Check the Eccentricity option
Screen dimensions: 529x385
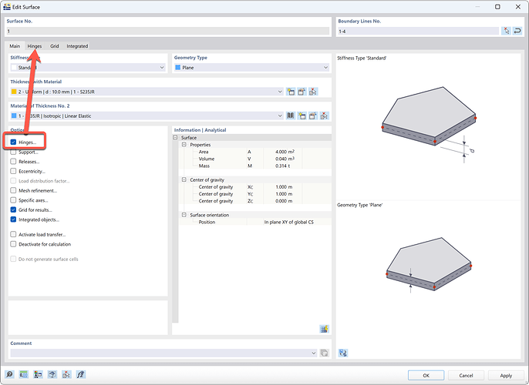coord(13,171)
